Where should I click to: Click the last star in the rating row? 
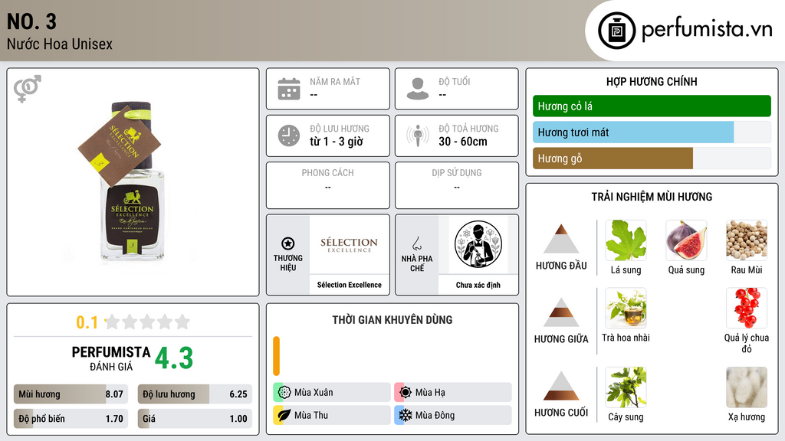point(182,322)
